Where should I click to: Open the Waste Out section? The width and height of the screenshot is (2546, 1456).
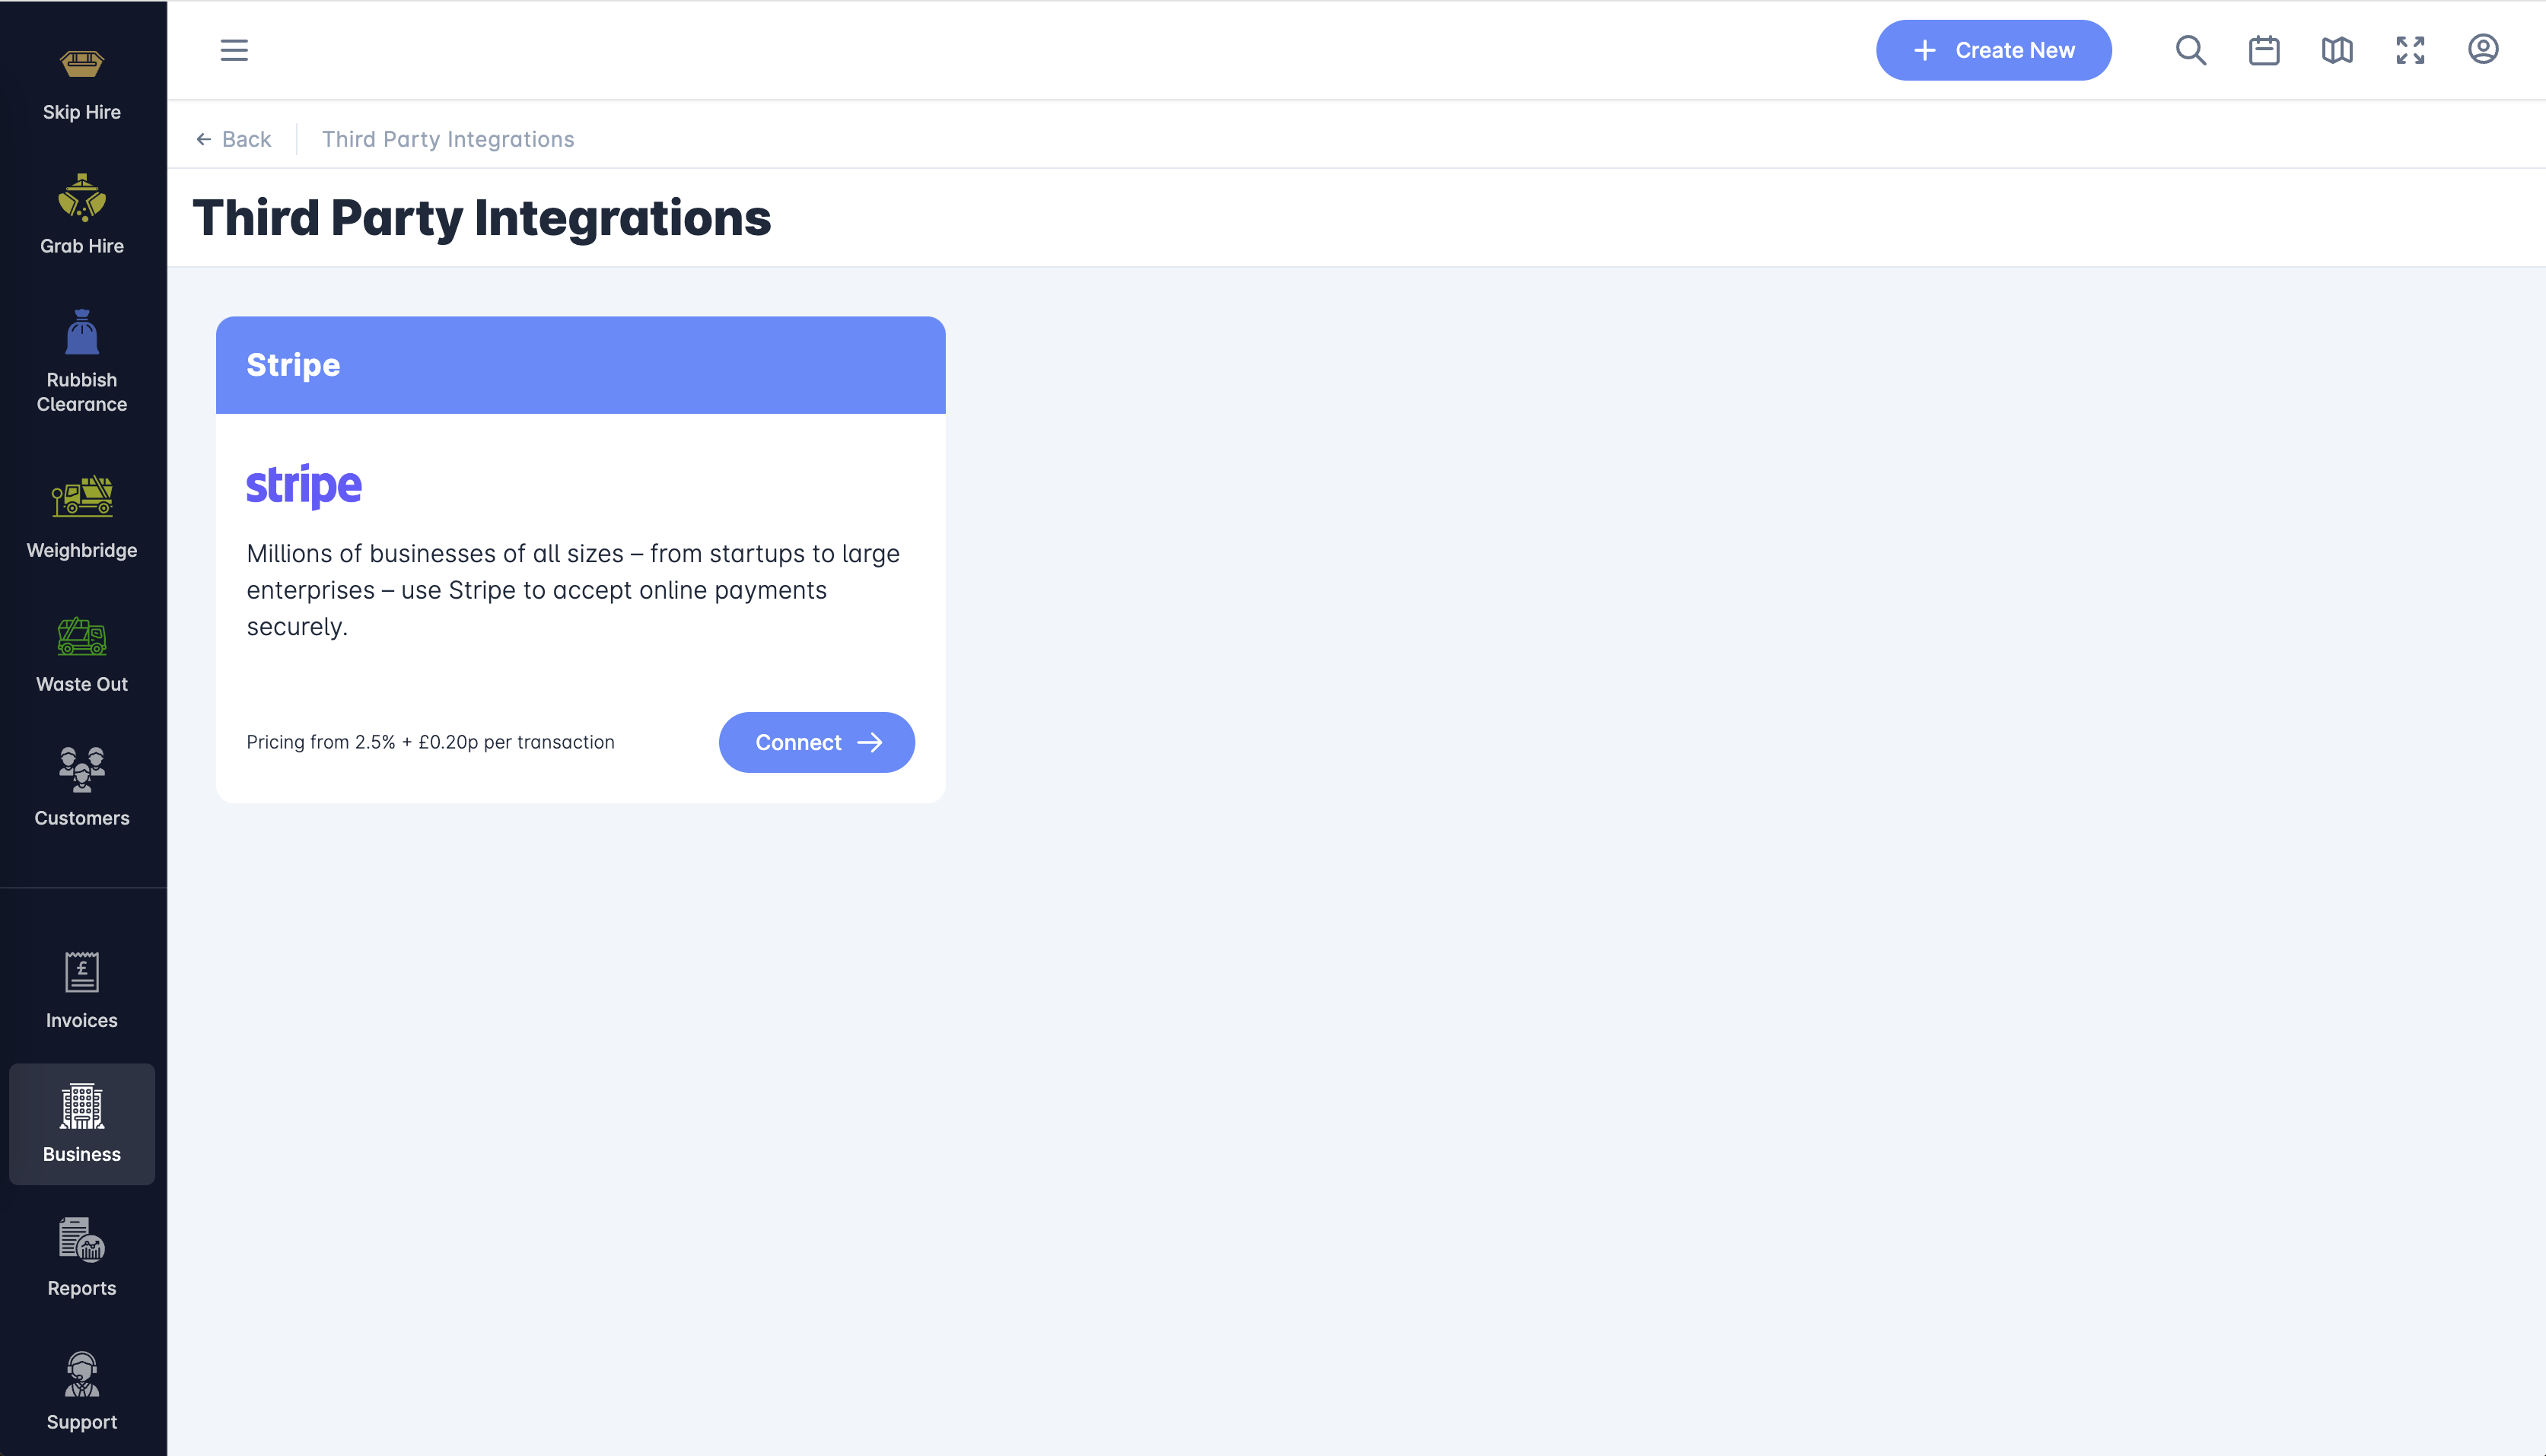pos(82,655)
